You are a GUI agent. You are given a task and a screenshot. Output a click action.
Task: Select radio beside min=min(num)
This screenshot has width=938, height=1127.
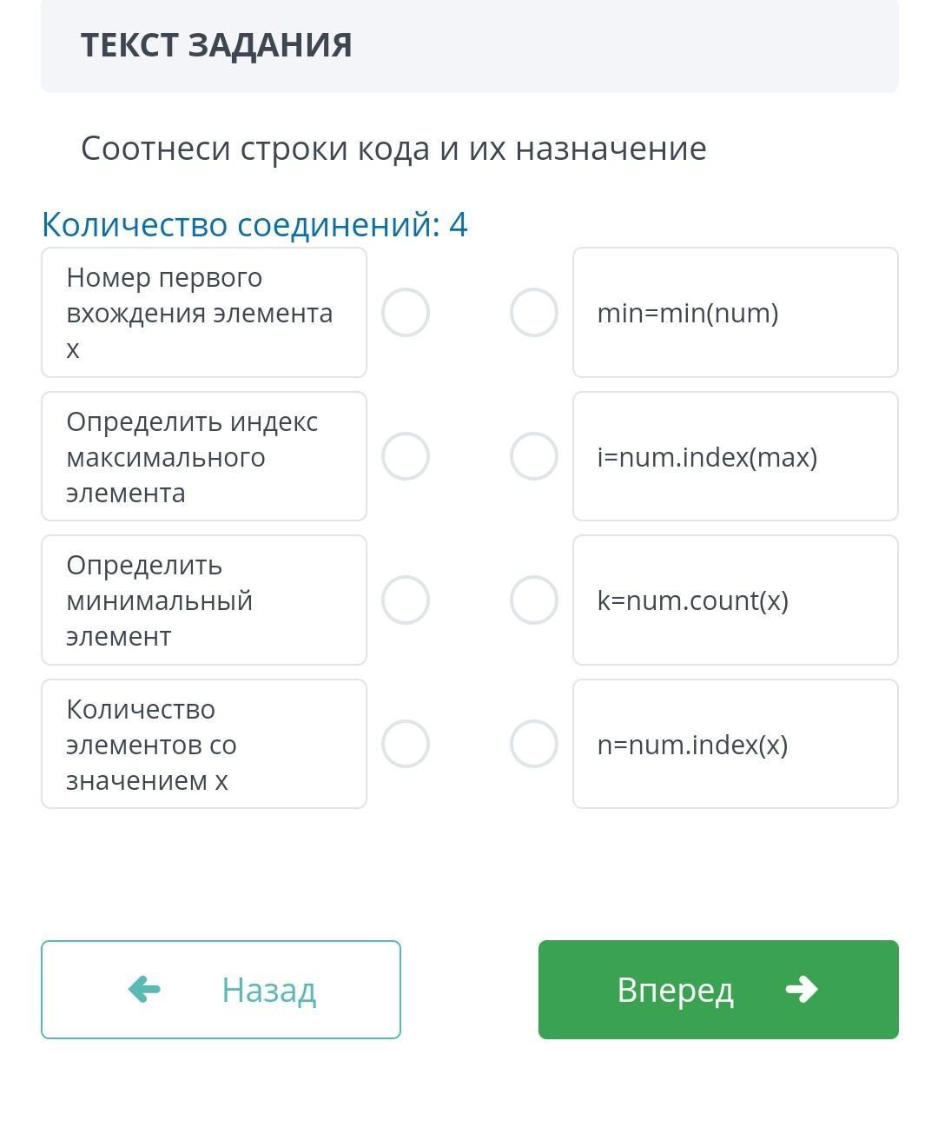tap(533, 312)
